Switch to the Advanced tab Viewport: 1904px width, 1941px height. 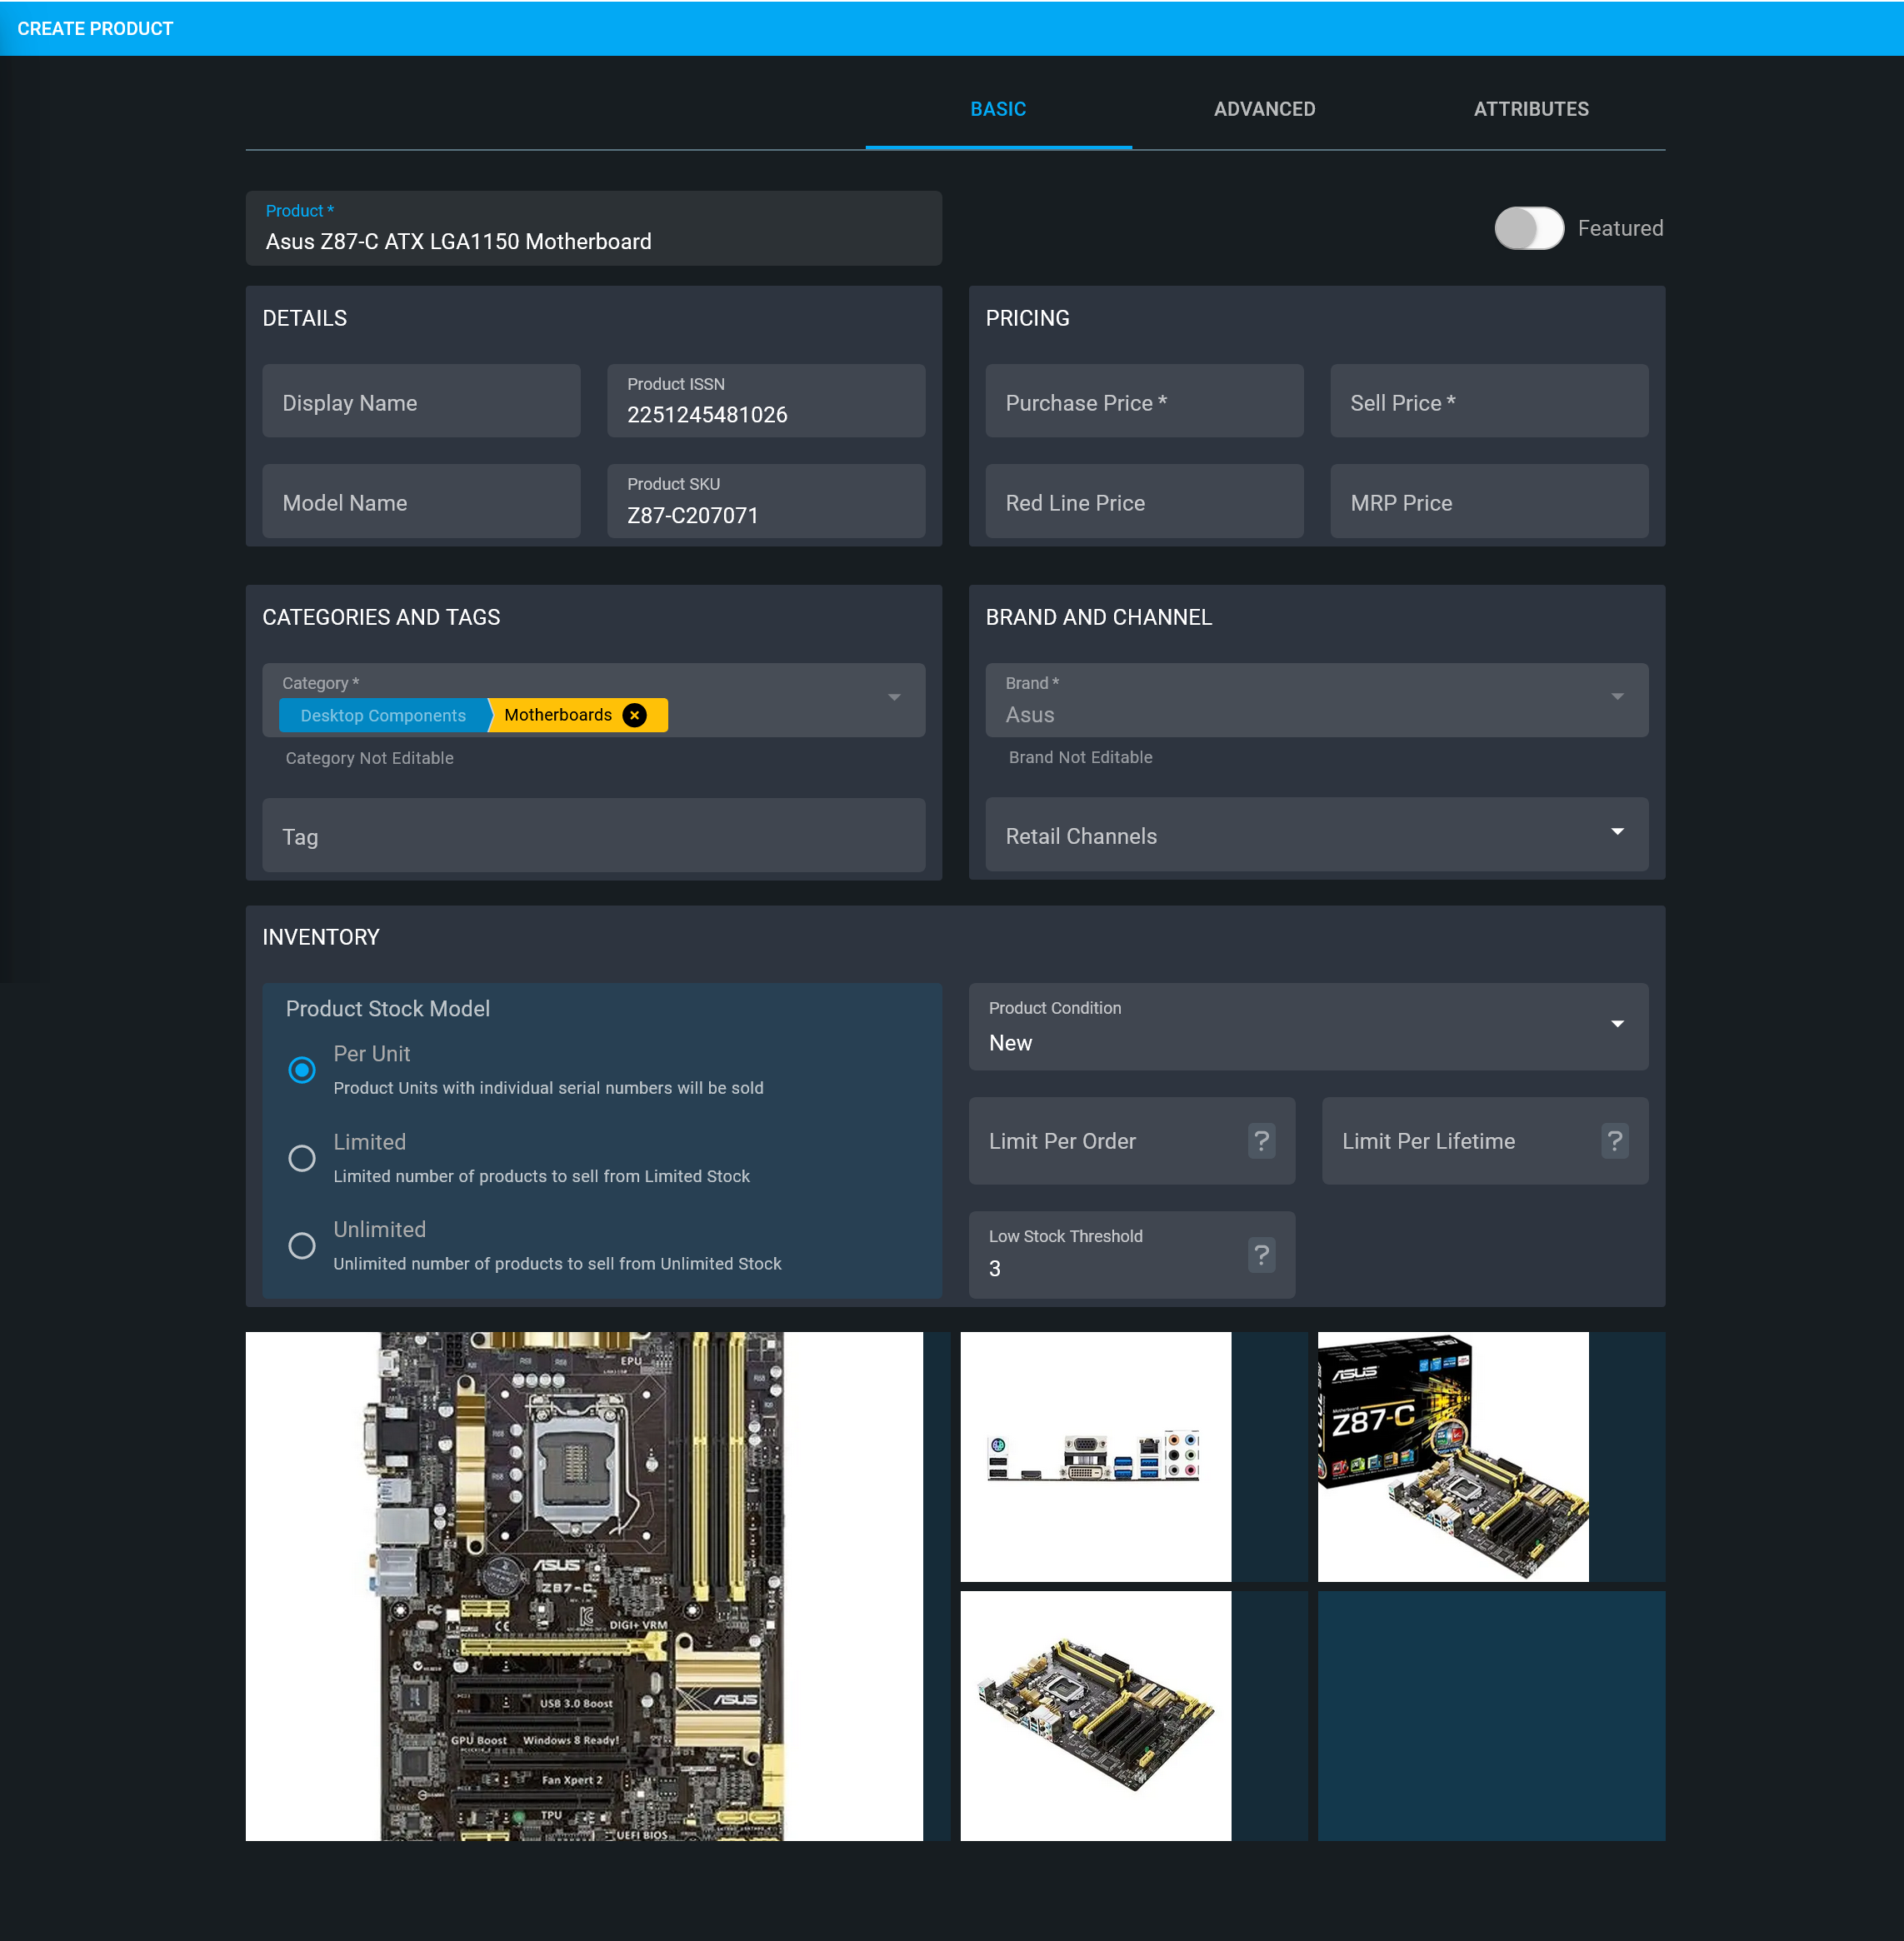tap(1264, 108)
